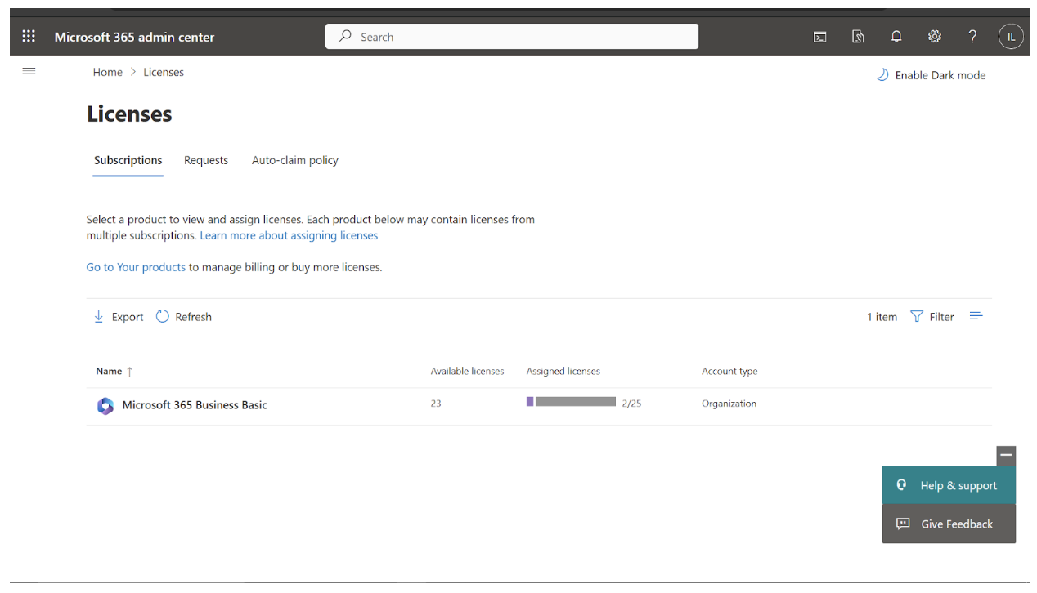
Task: Open the settings gear
Action: 935,37
